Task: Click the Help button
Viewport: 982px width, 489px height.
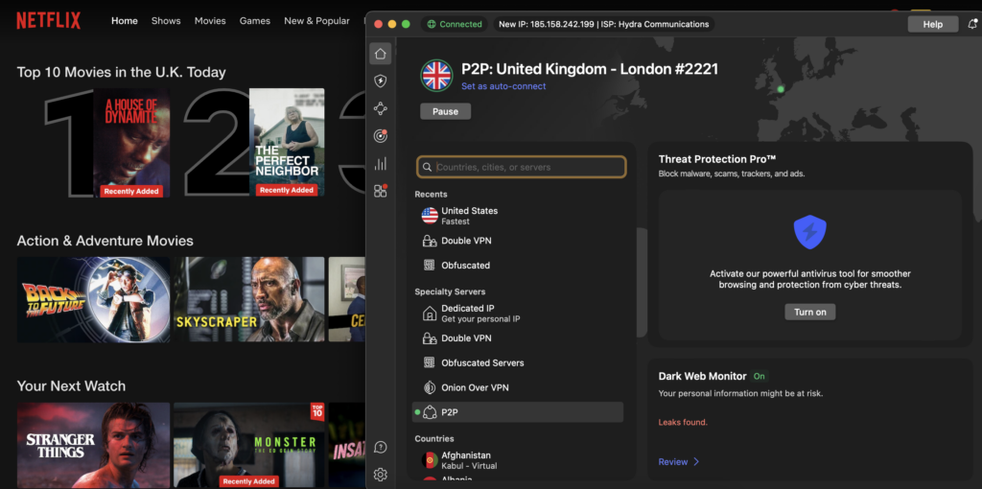Action: coord(932,24)
